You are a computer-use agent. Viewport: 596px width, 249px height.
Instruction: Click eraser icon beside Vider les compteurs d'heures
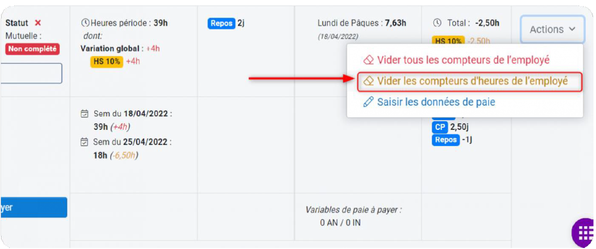369,81
